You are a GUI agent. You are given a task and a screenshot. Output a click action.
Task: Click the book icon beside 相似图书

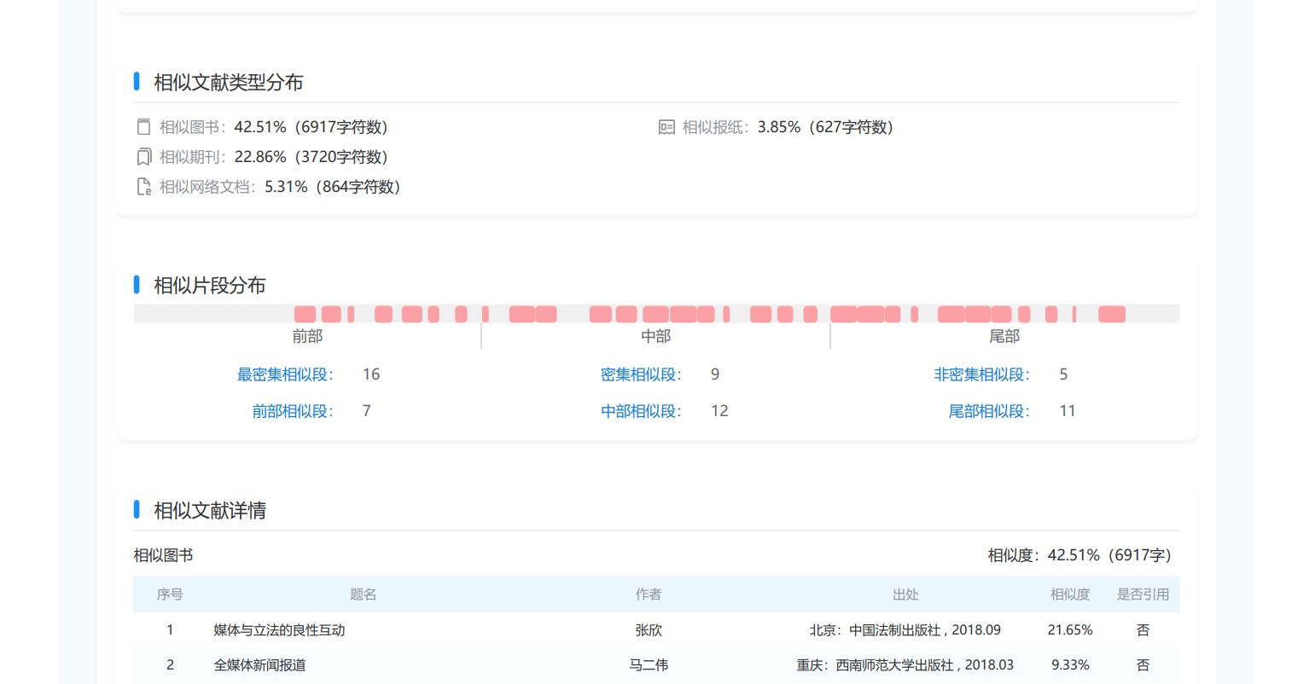pyautogui.click(x=144, y=127)
